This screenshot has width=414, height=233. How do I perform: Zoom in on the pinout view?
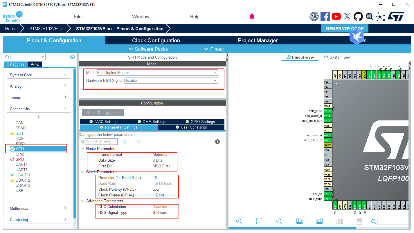click(x=239, y=221)
